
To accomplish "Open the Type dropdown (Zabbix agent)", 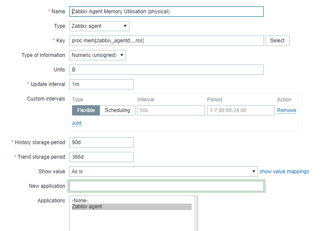I will pos(99,26).
